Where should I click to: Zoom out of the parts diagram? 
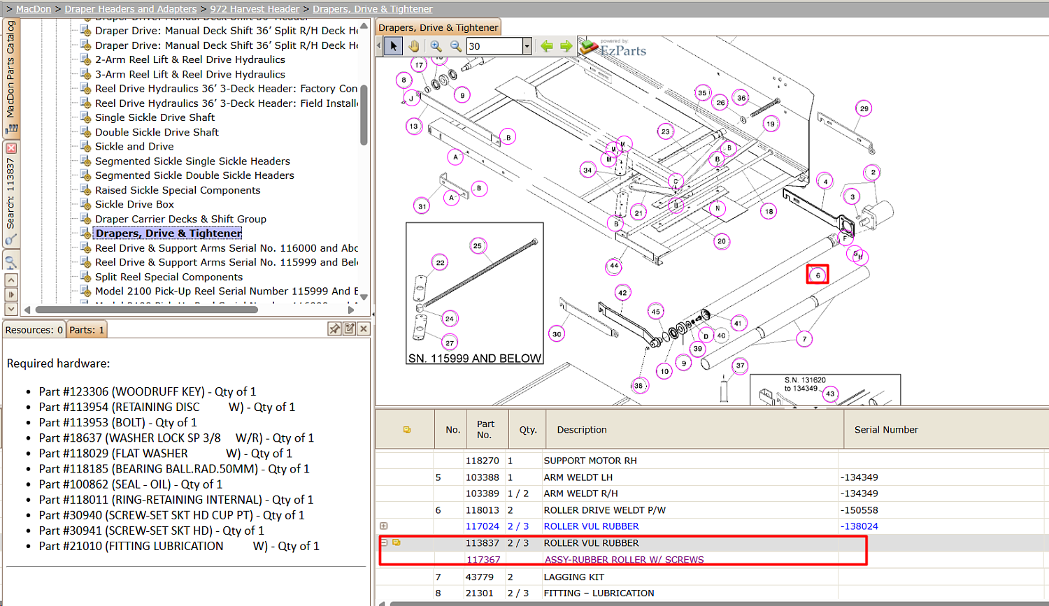[x=456, y=46]
